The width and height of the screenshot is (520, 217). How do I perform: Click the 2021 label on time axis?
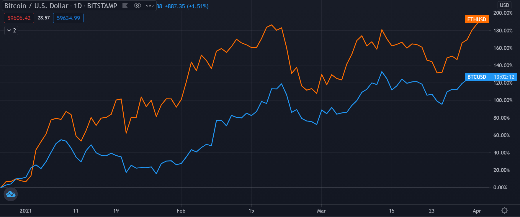25,211
